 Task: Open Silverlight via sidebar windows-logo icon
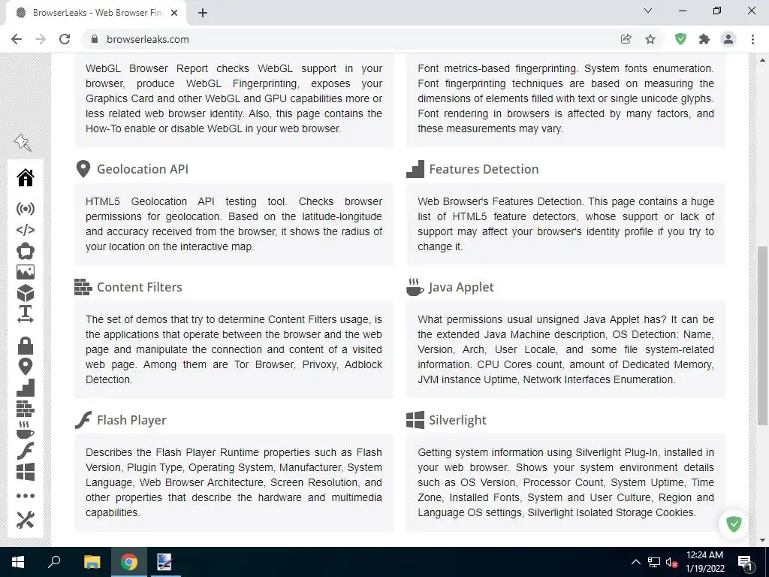pyautogui.click(x=26, y=472)
